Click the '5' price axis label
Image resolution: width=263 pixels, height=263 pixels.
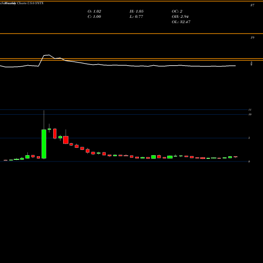249,138
